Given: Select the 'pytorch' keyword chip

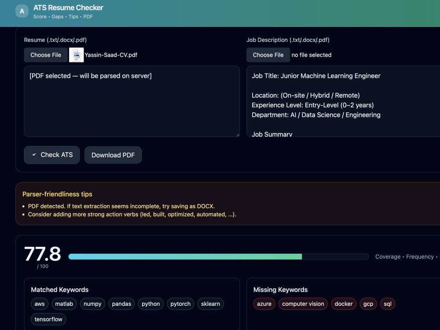Looking at the screenshot, I should click(180, 304).
